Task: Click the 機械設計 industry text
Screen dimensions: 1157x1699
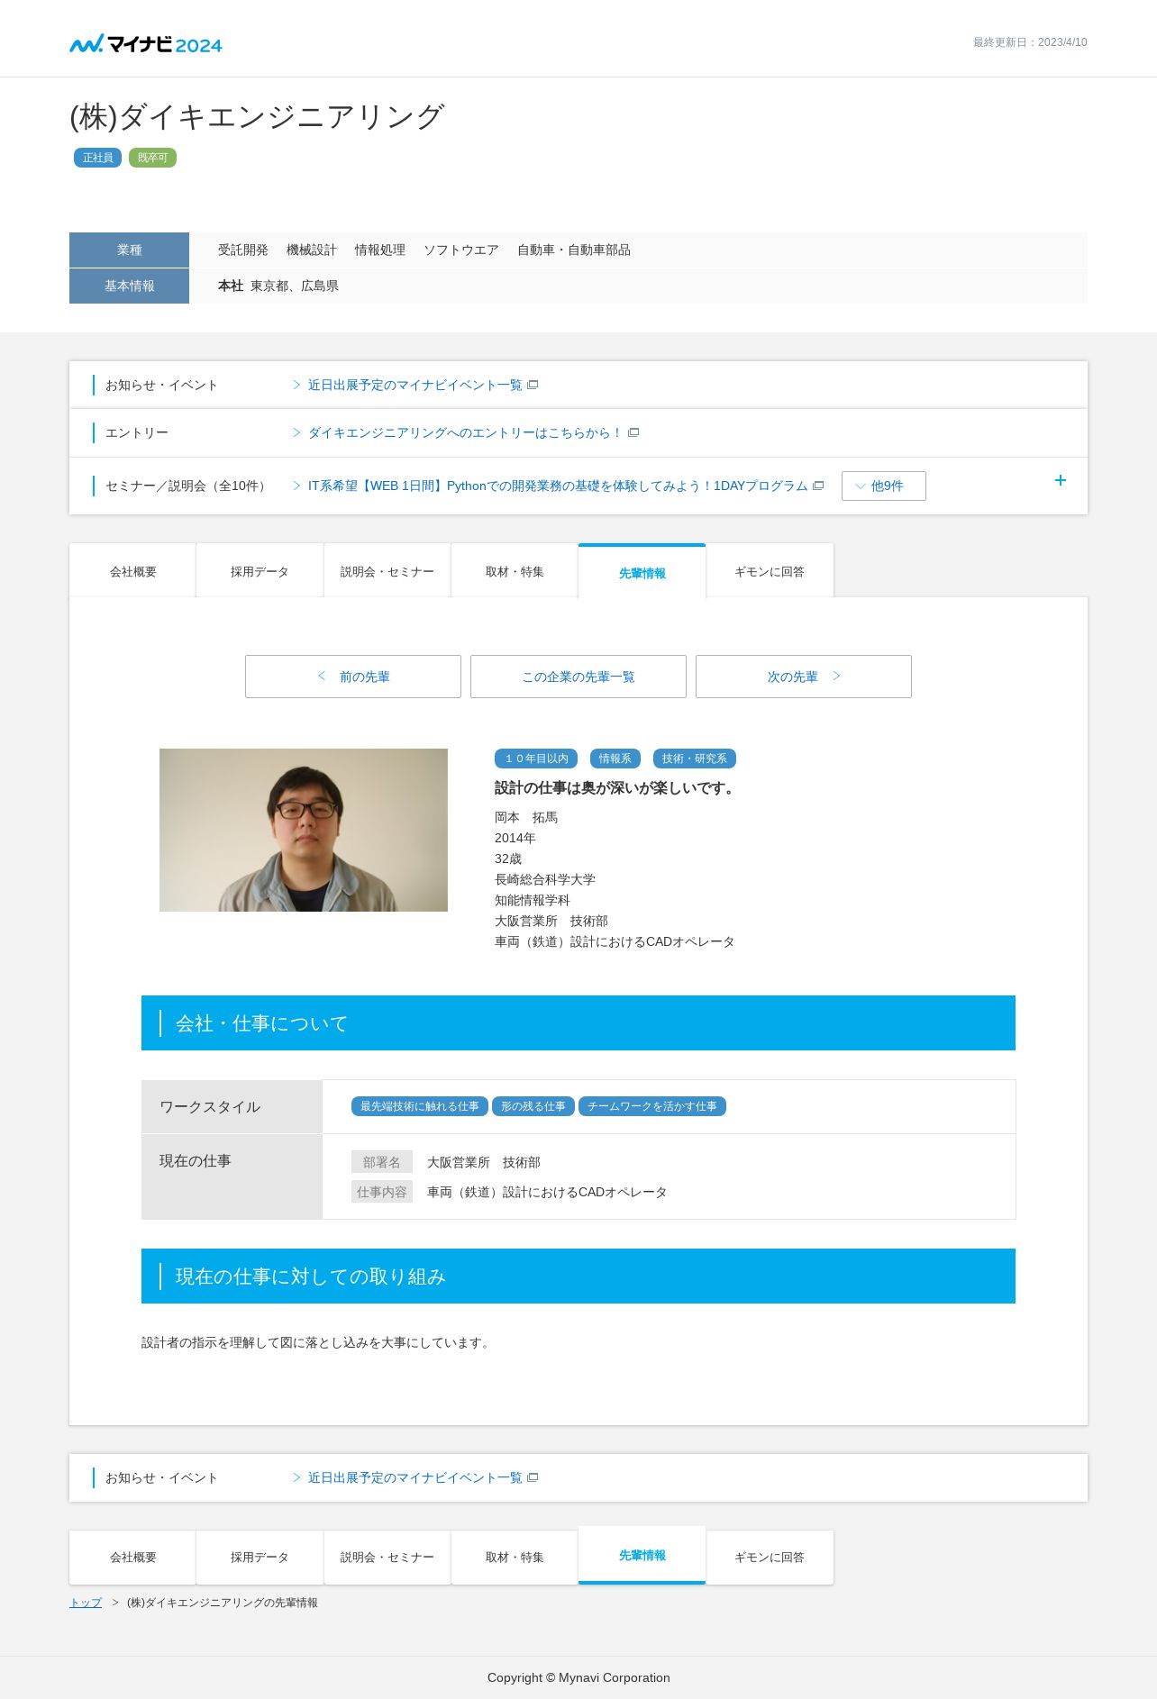Action: pos(311,250)
